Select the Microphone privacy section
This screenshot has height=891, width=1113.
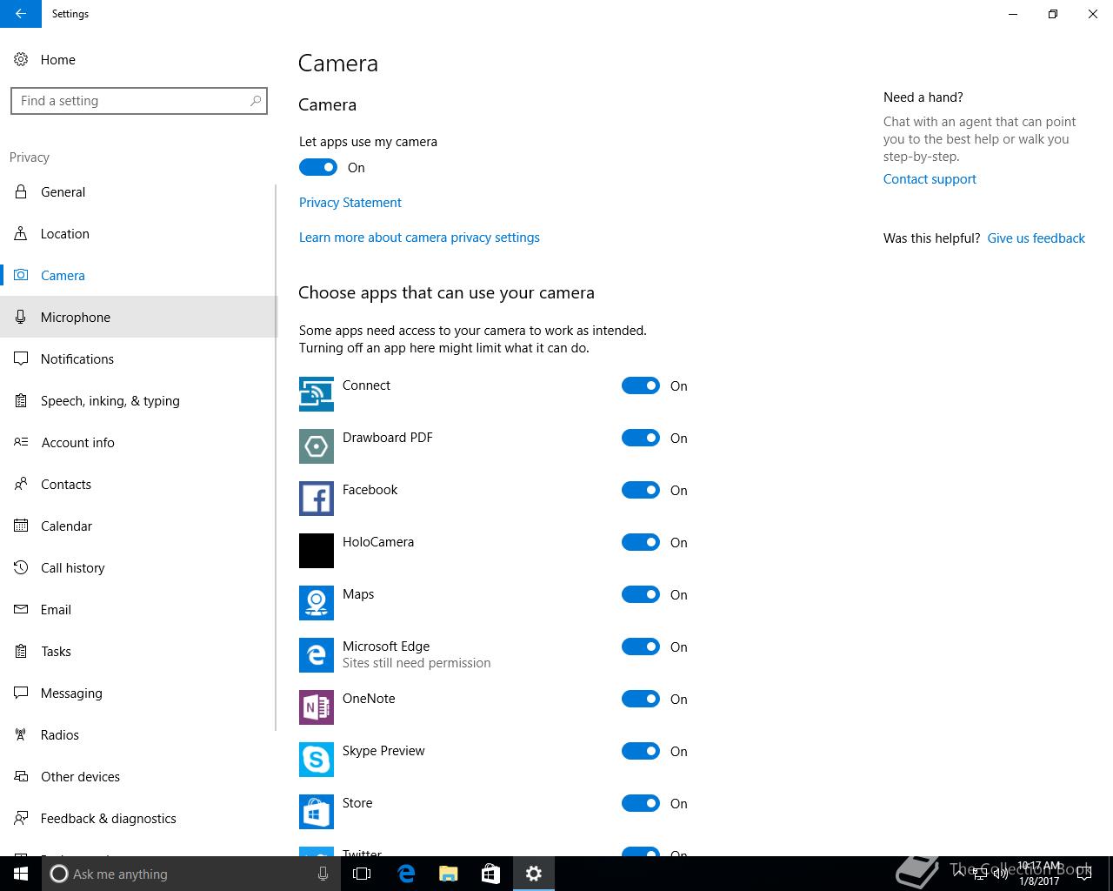point(137,317)
